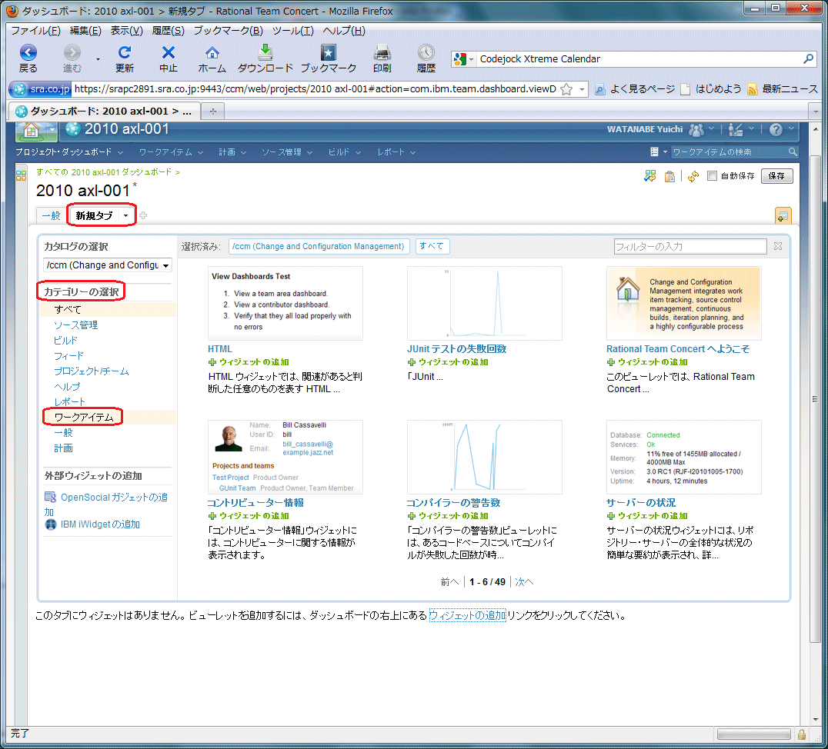The width and height of the screenshot is (828, 749).
Task: Click the paste clipboard icon in dashboard toolbar
Action: (669, 176)
